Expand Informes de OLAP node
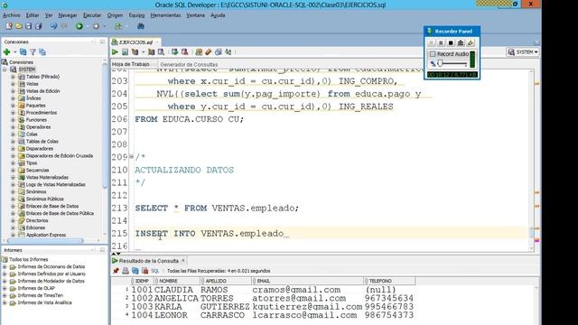The image size is (578, 325). (5, 288)
